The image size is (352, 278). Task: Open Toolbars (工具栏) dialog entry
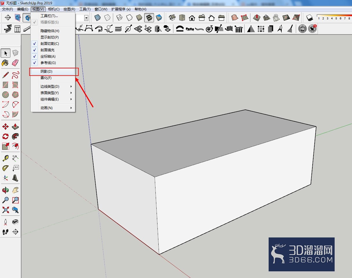tap(53, 16)
